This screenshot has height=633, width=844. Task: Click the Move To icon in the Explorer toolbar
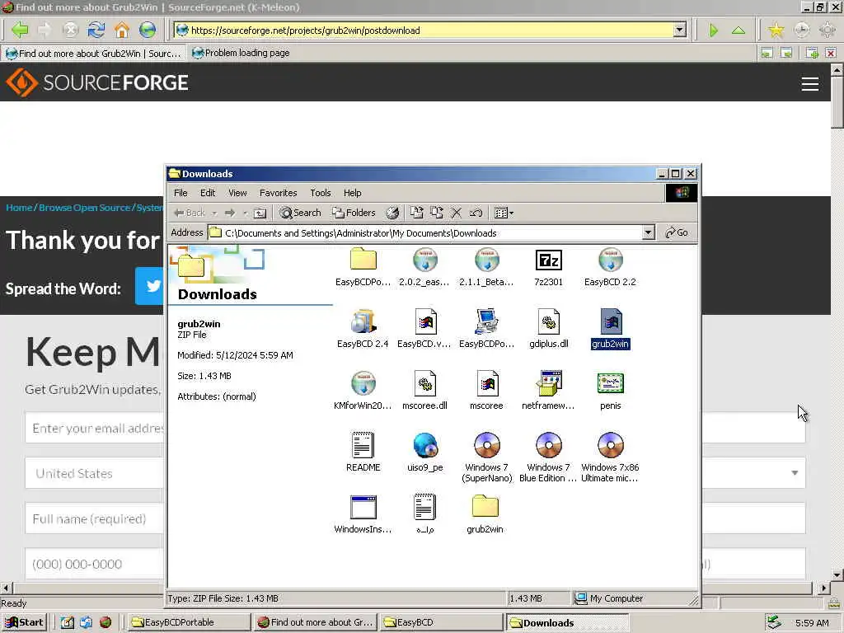coord(416,213)
